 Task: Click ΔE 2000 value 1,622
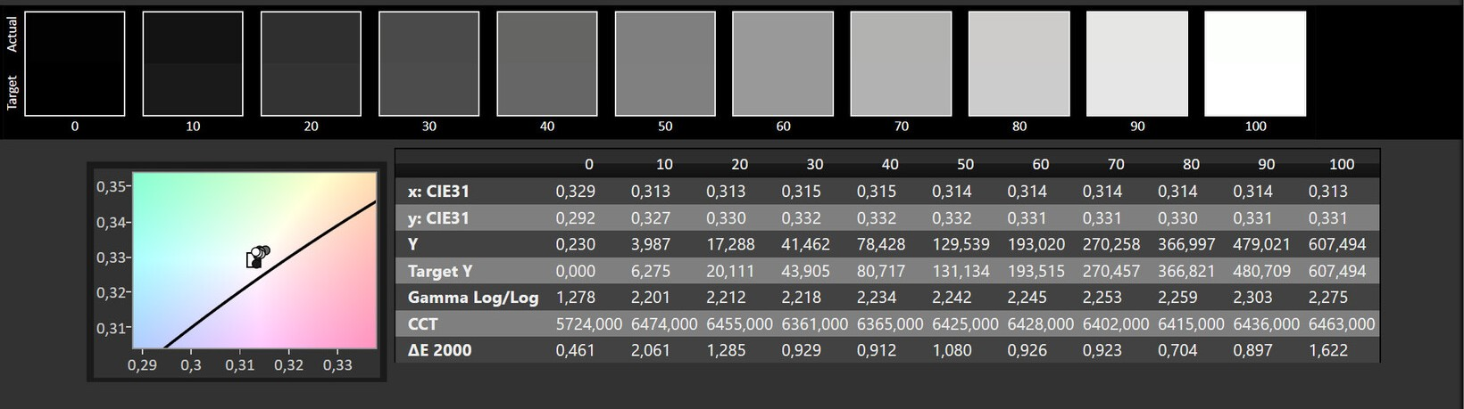1328,350
